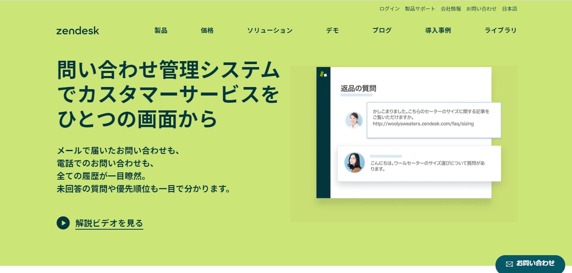Image resolution: width=572 pixels, height=273 pixels.
Task: Open the 製品サポート link
Action: tap(420, 8)
